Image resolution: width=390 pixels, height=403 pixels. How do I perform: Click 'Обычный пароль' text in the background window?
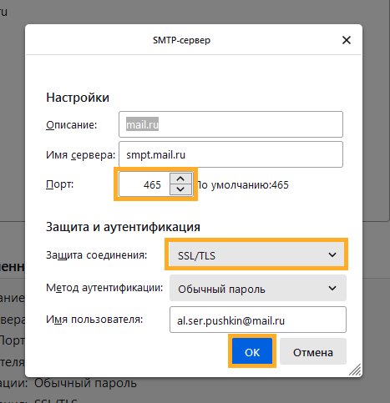[85, 383]
